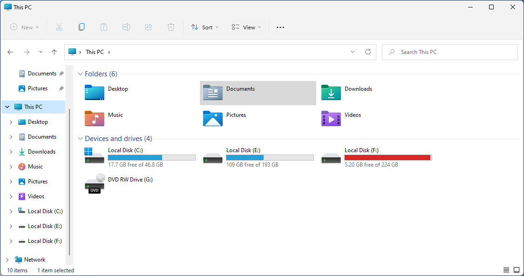Open address bar history dropdown
524x276 pixels.
(352, 52)
